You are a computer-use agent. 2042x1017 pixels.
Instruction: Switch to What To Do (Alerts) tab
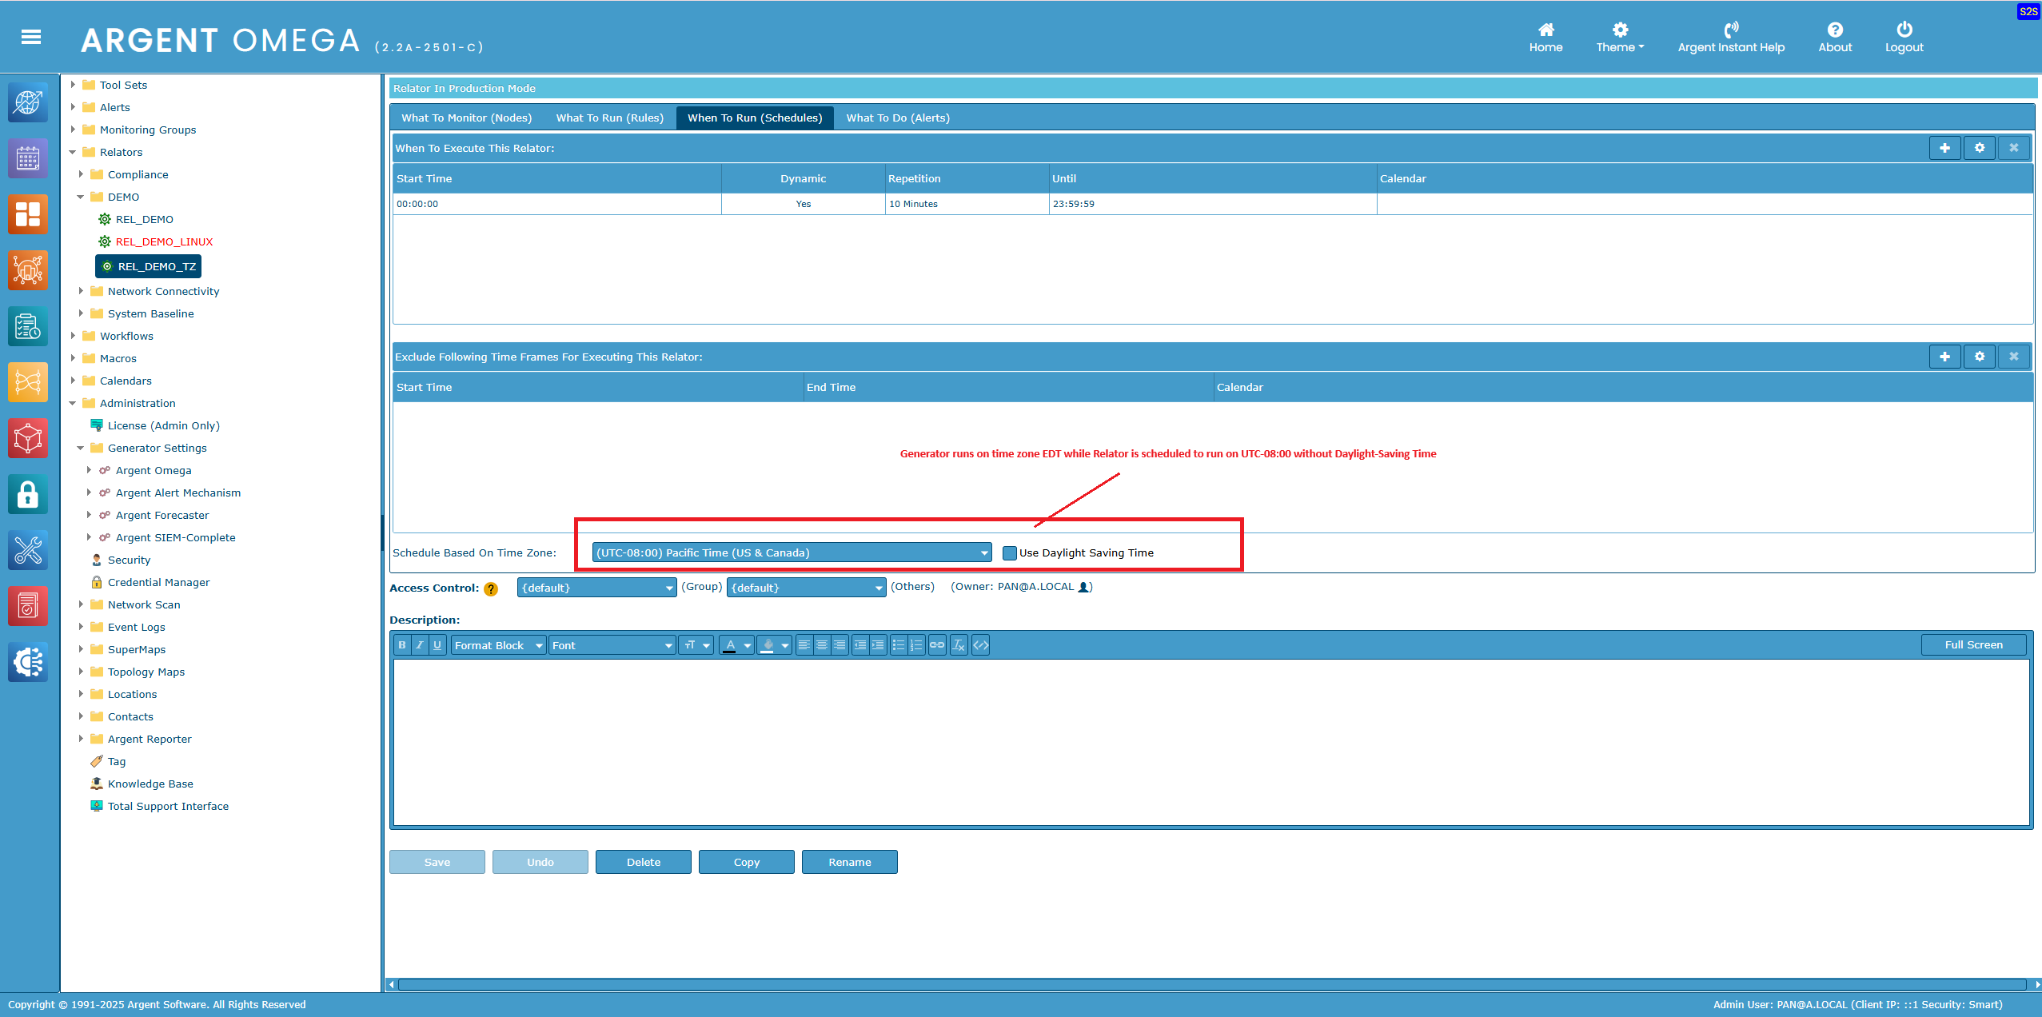(x=897, y=118)
